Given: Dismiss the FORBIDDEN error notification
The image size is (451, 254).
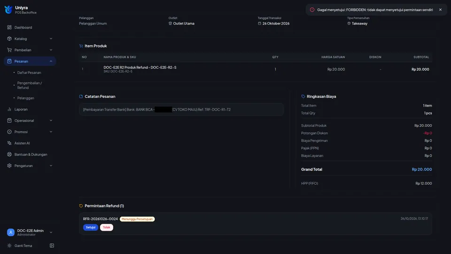Looking at the screenshot, I should tap(440, 10).
